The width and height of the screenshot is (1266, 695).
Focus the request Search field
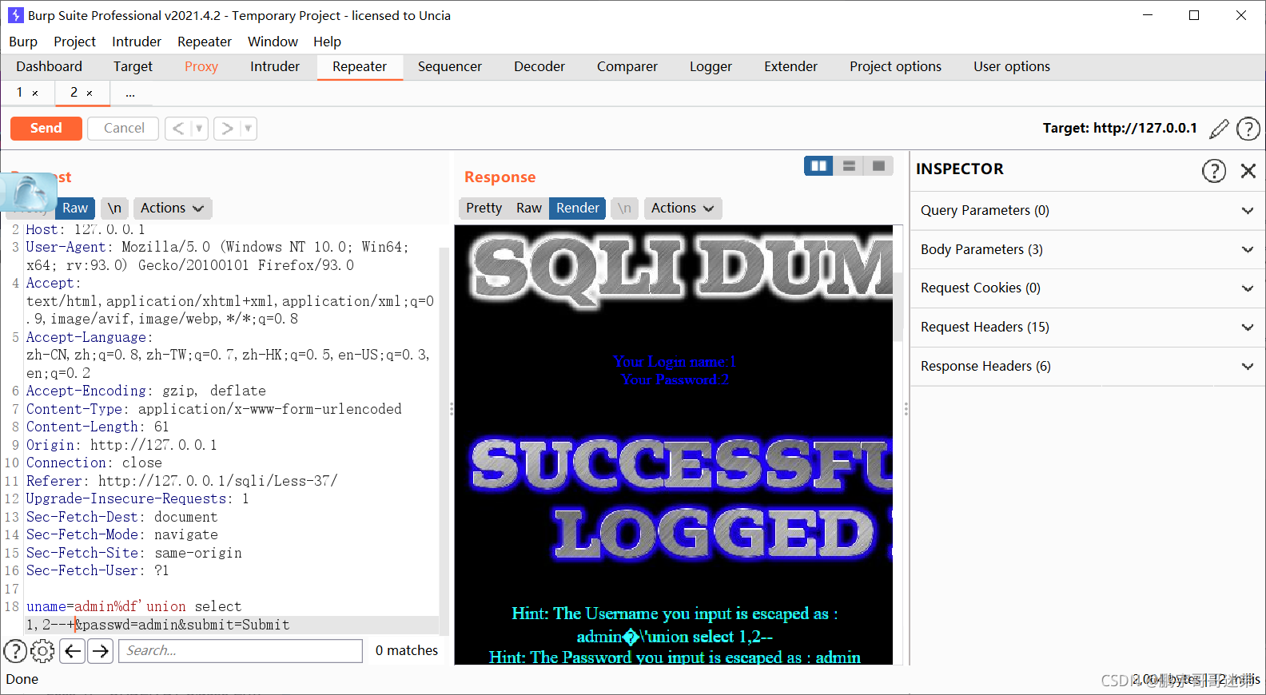pos(241,651)
